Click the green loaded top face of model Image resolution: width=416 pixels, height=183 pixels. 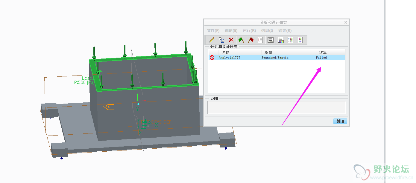pos(144,58)
